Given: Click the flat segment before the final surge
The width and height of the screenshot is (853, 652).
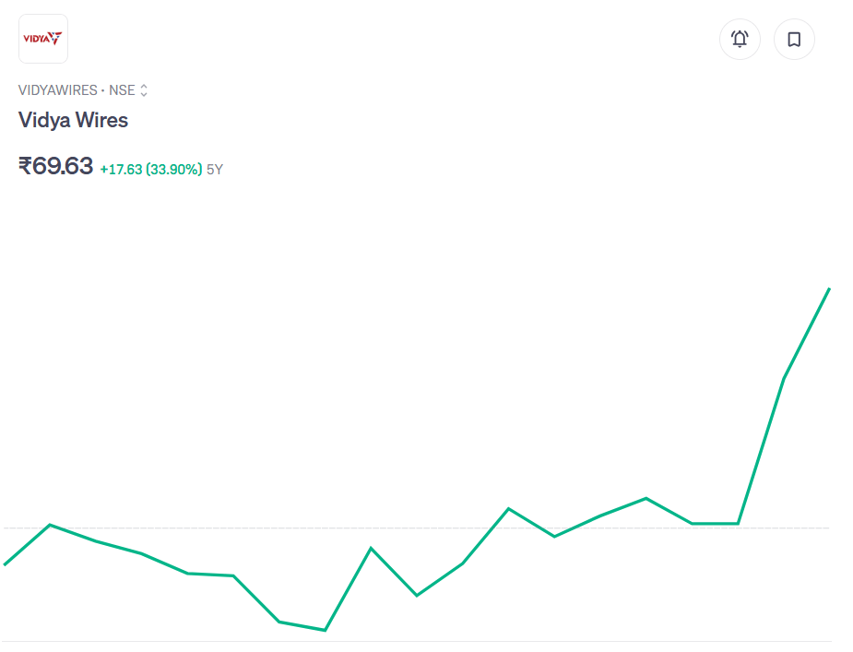Looking at the screenshot, I should tap(716, 524).
